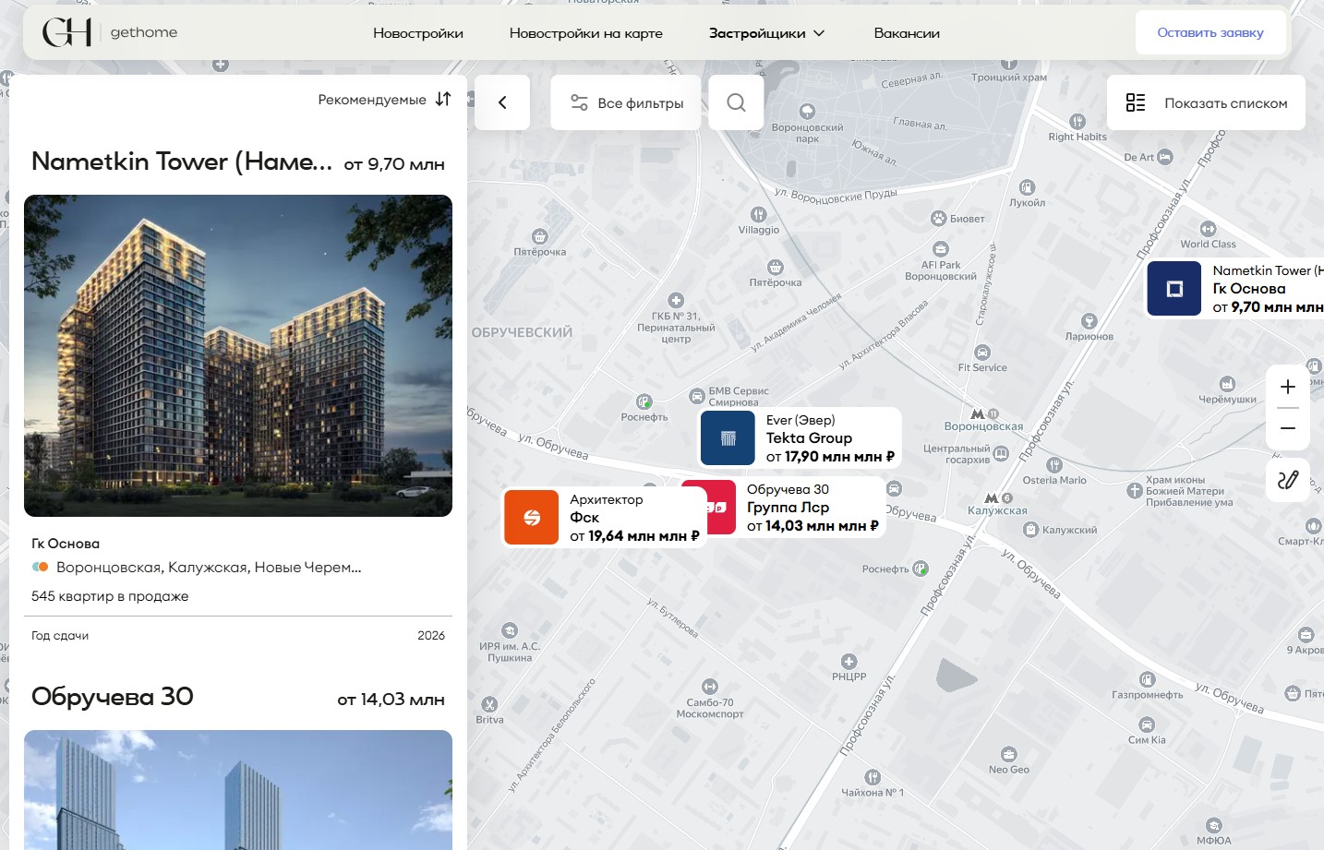Click the РНЦРР hospital pin

(849, 662)
